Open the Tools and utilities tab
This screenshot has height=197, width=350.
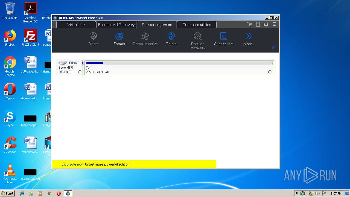coord(197,25)
